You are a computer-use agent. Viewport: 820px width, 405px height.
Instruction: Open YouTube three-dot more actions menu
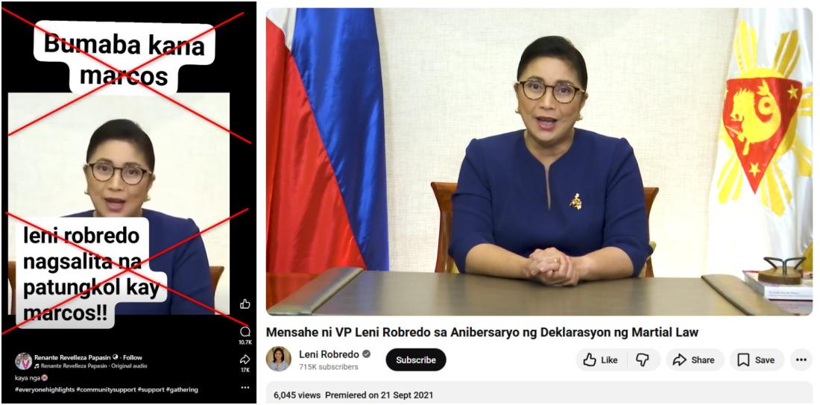[801, 360]
